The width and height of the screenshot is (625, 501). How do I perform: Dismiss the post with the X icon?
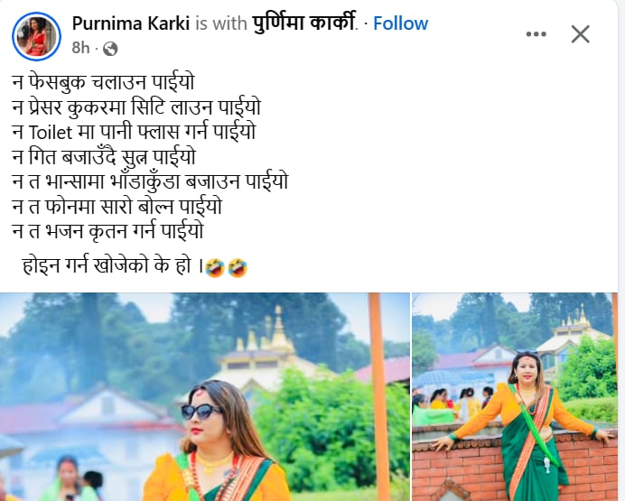581,34
